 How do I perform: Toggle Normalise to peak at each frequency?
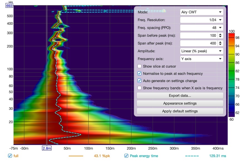[x=139, y=73]
